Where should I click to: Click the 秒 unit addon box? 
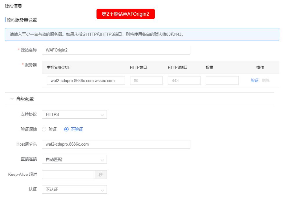point(101,175)
